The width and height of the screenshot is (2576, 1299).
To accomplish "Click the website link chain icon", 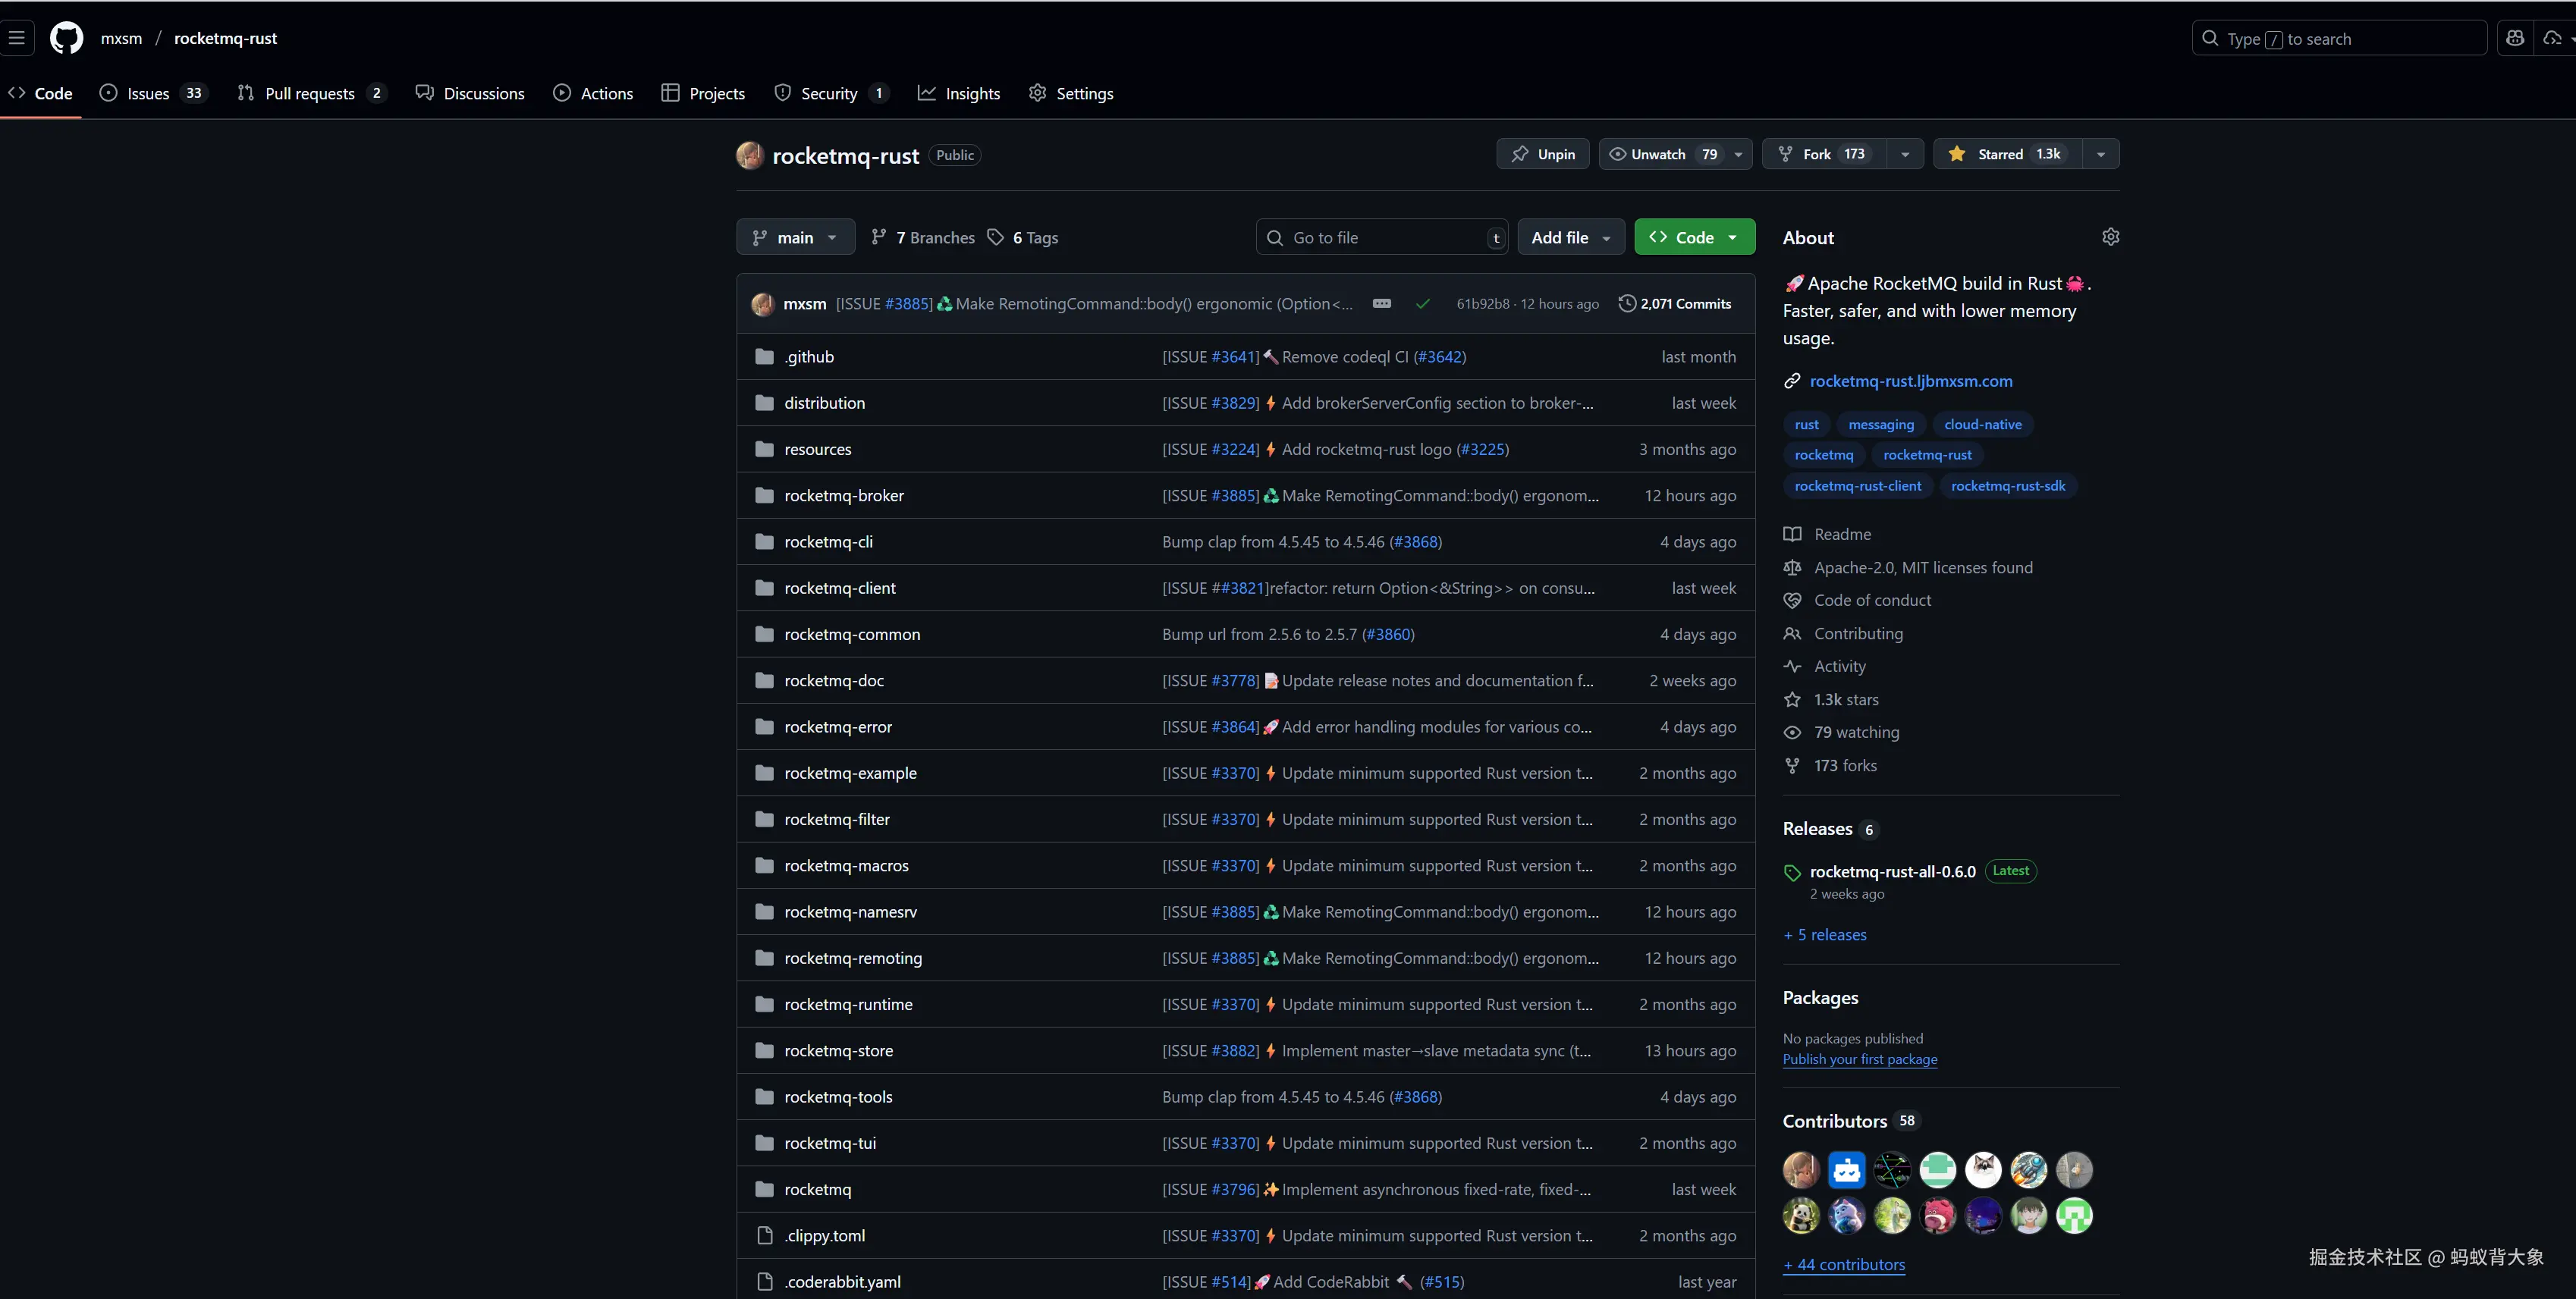I will tap(1792, 381).
